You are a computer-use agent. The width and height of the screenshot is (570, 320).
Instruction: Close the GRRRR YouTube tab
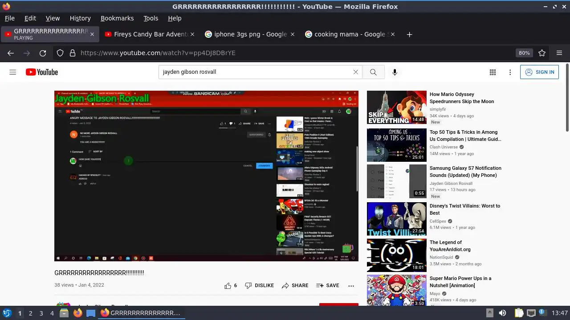(92, 34)
